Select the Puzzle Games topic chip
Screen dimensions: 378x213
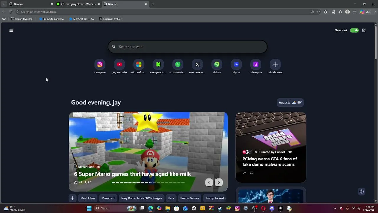[190, 198]
